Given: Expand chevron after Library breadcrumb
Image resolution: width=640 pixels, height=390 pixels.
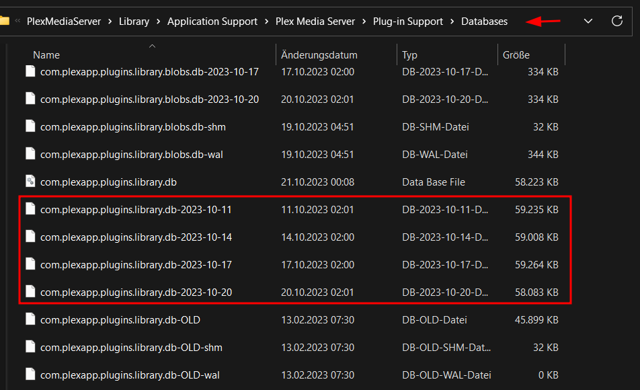Looking at the screenshot, I should [x=159, y=22].
